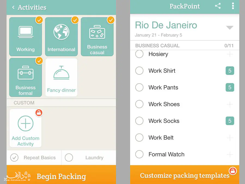Select the Working laptop activity tile

click(26, 37)
